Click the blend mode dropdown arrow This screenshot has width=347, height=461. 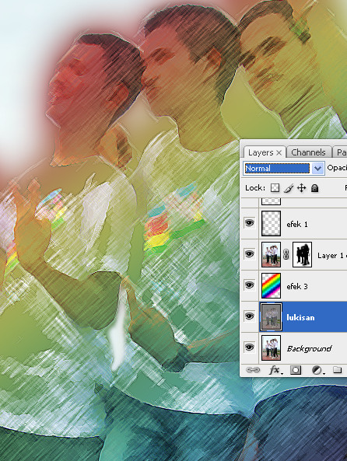317,169
